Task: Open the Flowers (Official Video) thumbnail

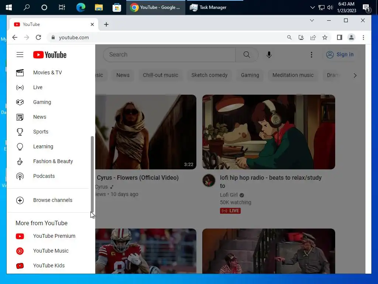Action: click(x=146, y=132)
